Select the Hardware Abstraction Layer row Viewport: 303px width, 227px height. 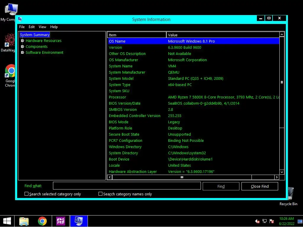194,172
